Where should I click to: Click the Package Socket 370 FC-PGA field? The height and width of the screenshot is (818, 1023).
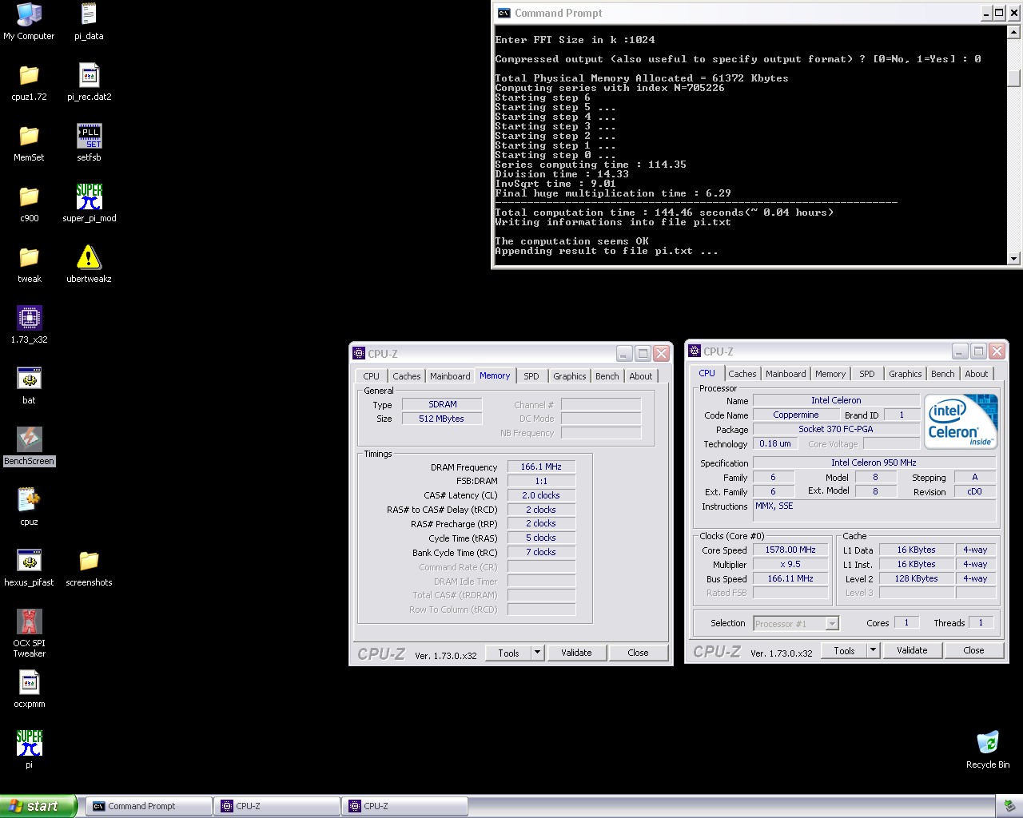pos(836,429)
